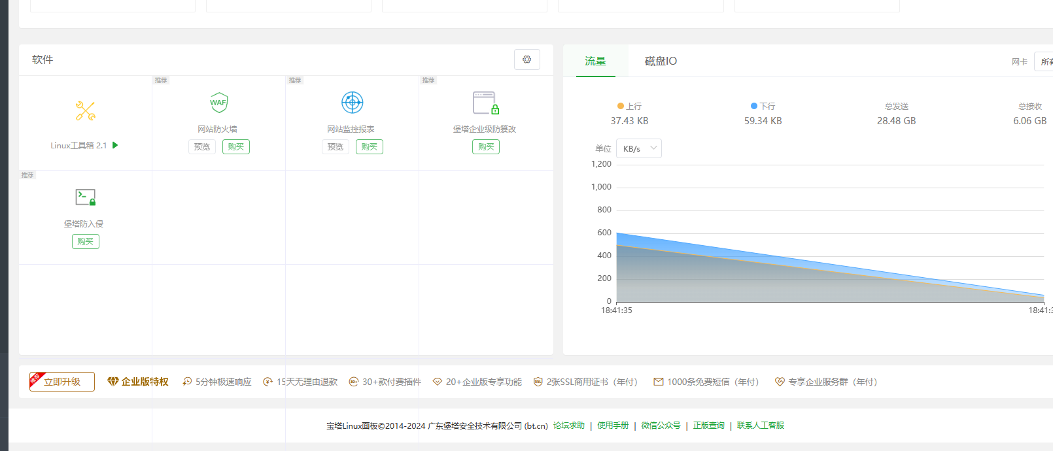
Task: Open the 论坛求助 footer link
Action: click(x=569, y=426)
